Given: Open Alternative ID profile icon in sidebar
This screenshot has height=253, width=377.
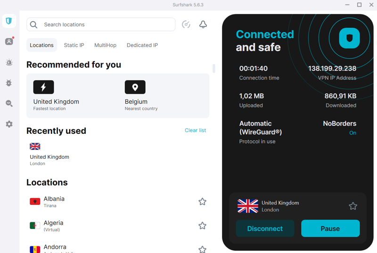Looking at the screenshot, I should click(9, 41).
